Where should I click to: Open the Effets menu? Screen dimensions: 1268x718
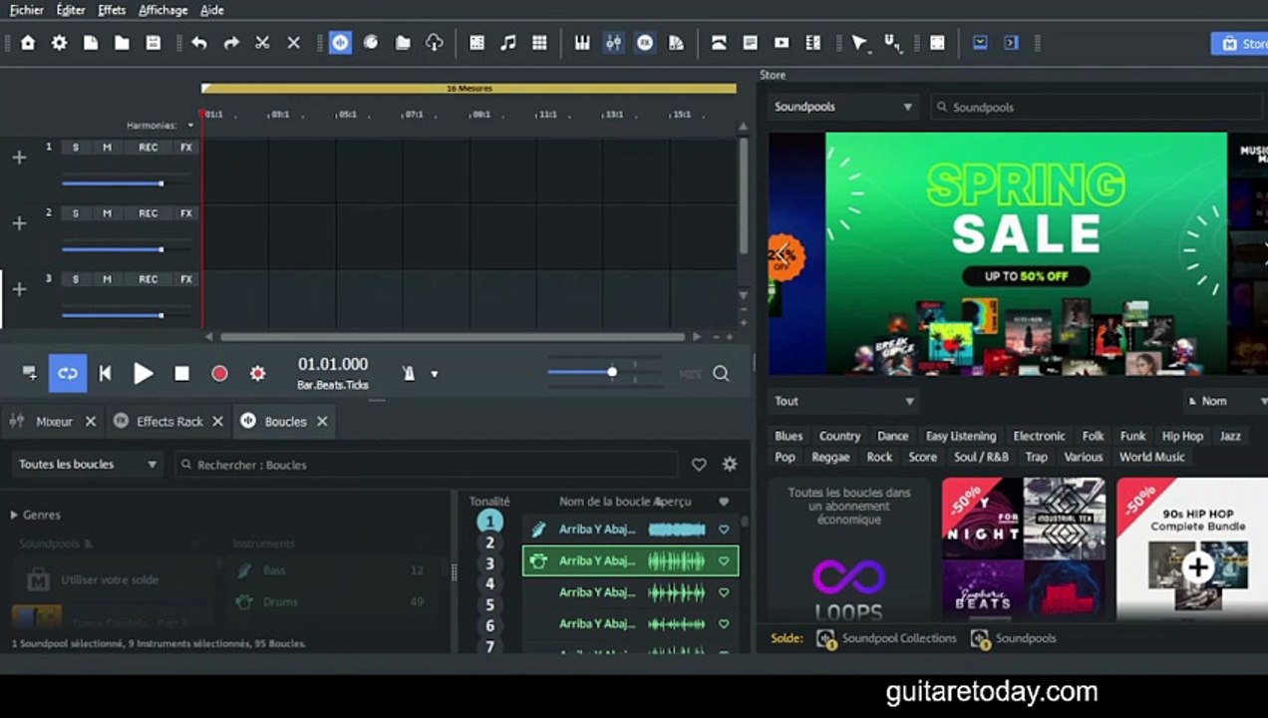pyautogui.click(x=112, y=10)
